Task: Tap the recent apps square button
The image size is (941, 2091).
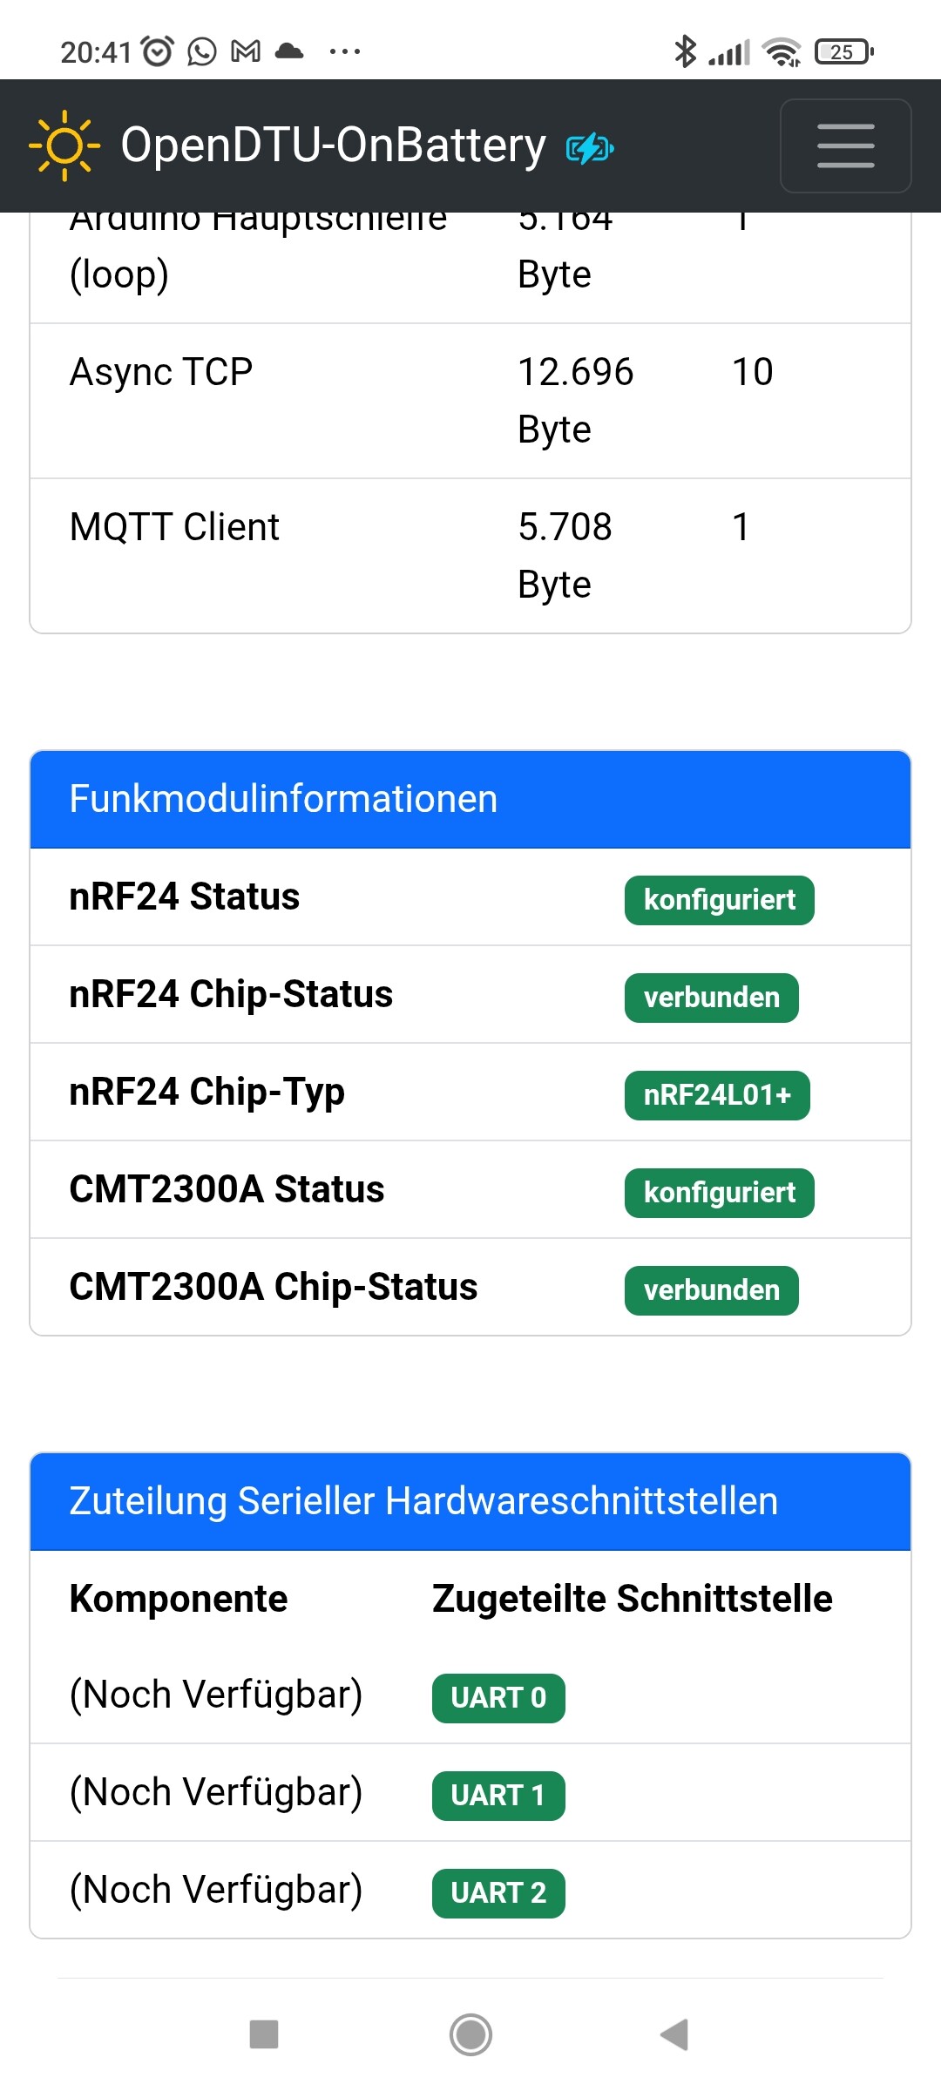Action: tap(264, 2034)
